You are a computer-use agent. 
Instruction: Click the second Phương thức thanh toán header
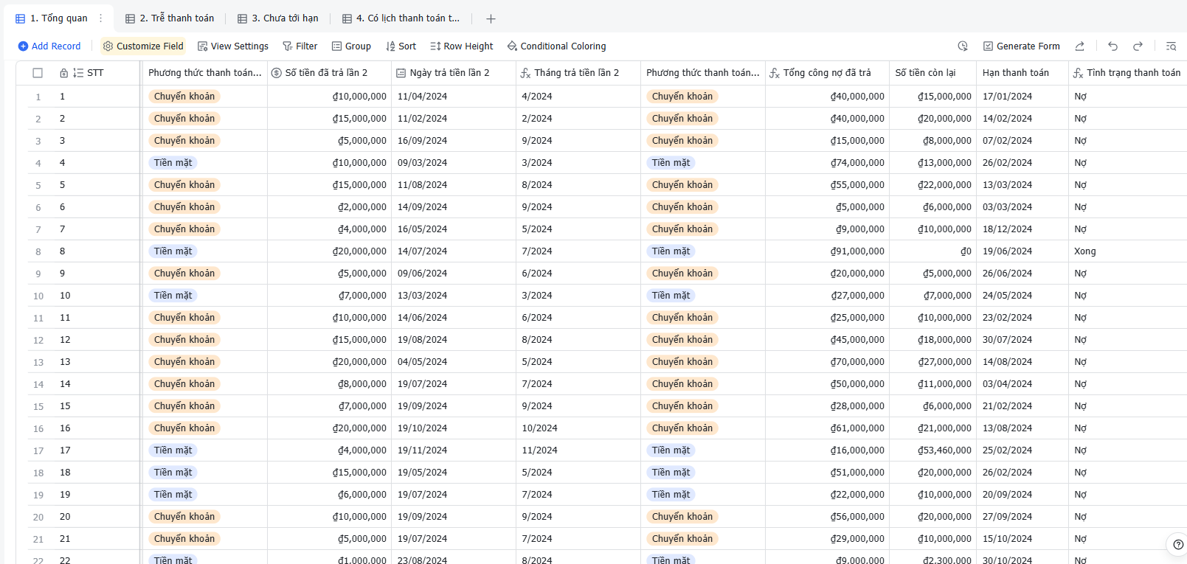point(702,73)
